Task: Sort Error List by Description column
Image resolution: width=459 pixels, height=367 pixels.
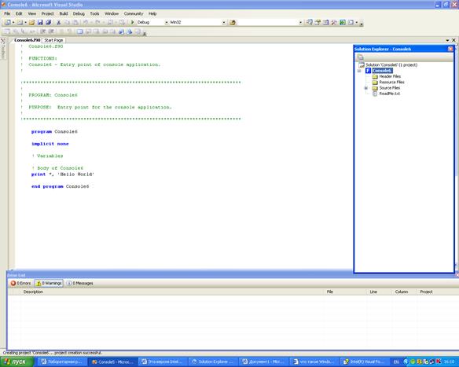Action: 173,292
